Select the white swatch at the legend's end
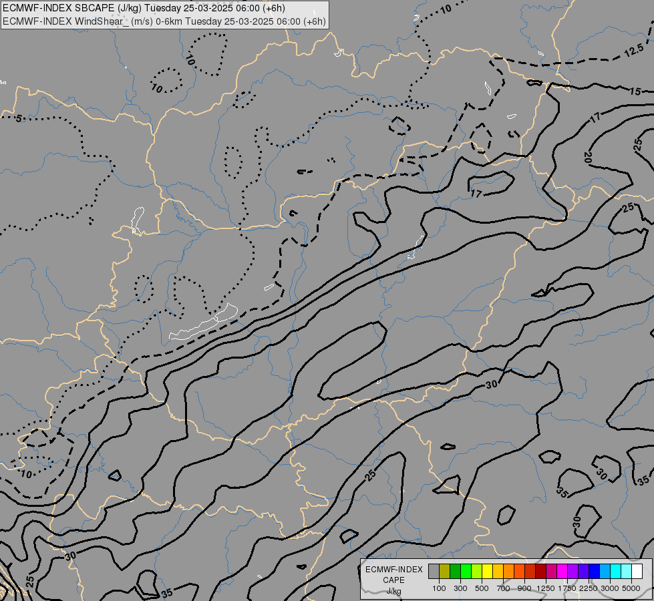Screen dimensions: 654x601 637,572
